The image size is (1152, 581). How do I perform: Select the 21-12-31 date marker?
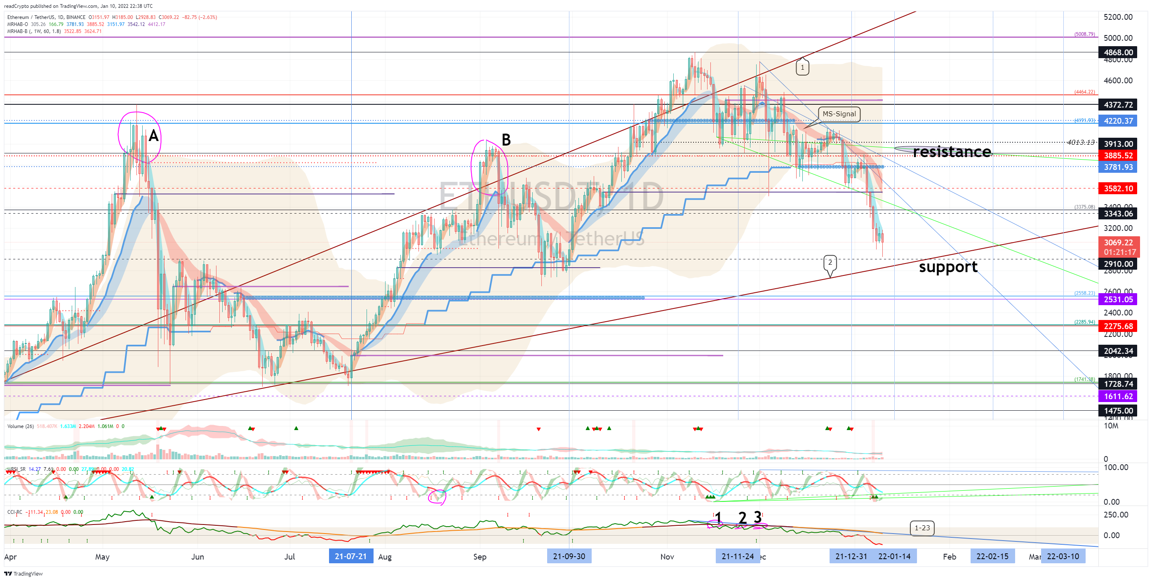click(x=851, y=556)
